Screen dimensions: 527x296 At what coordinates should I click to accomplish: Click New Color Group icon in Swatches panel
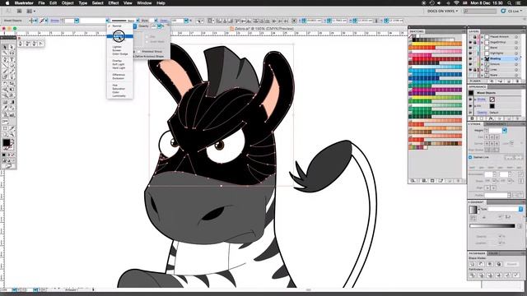[441, 181]
